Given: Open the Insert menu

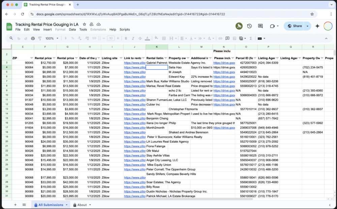Looking at the screenshot, I should [x=48, y=30].
